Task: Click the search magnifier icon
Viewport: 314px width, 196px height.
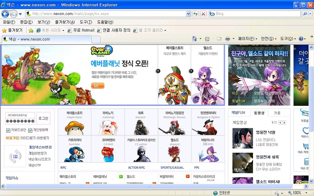Action: point(305,14)
